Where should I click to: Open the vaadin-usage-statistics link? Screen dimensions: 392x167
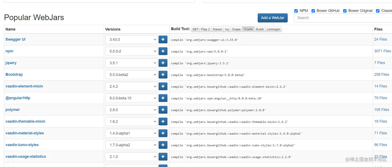pyautogui.click(x=26, y=156)
